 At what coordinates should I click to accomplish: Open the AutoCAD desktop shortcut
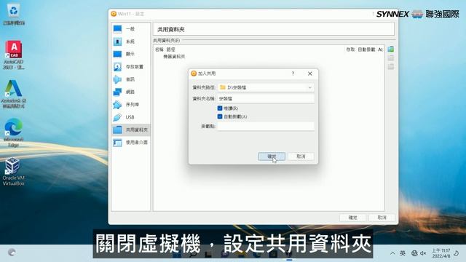point(14,55)
